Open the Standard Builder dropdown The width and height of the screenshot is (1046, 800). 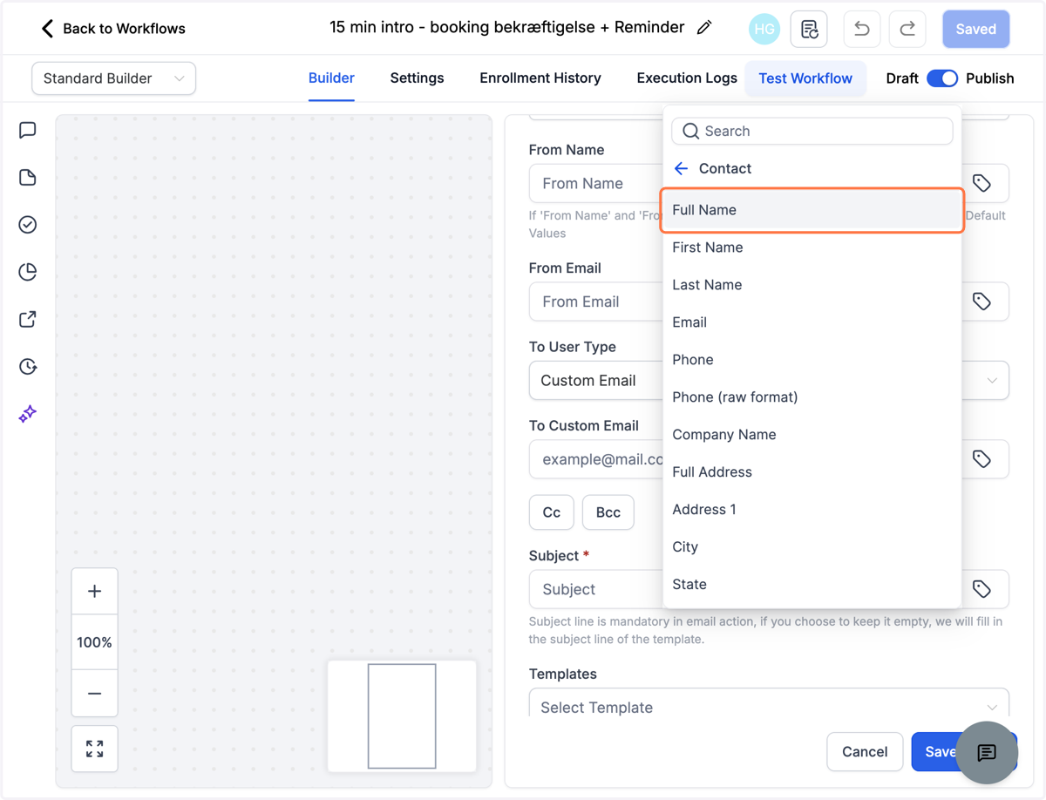point(113,78)
